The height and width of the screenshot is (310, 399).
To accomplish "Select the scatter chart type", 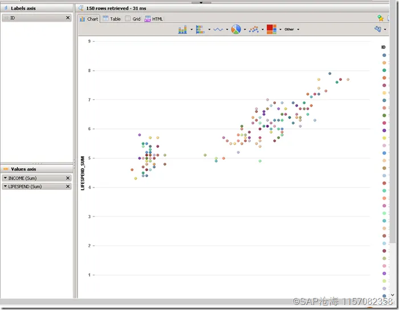I will point(254,30).
